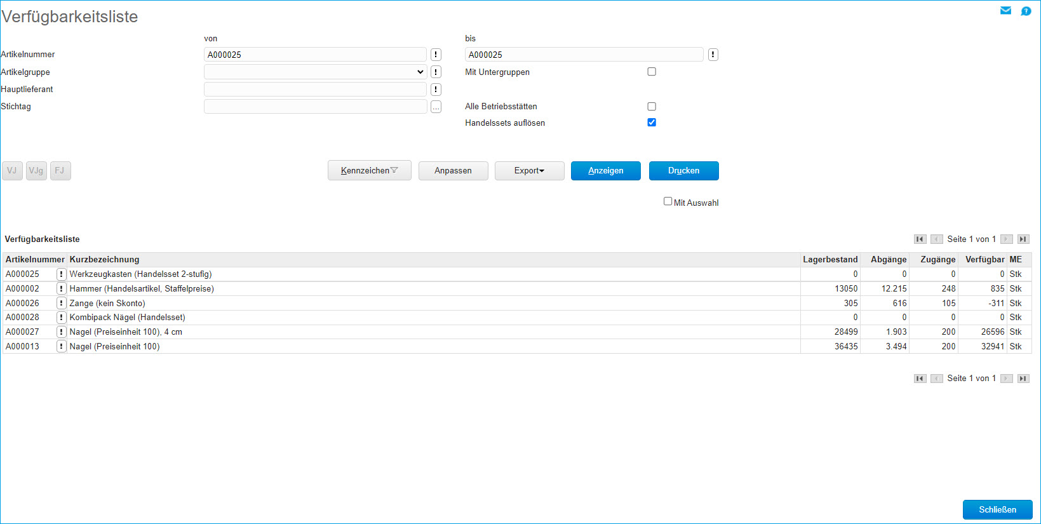The height and width of the screenshot is (524, 1041).
Task: Click the Schließen button
Action: (997, 509)
